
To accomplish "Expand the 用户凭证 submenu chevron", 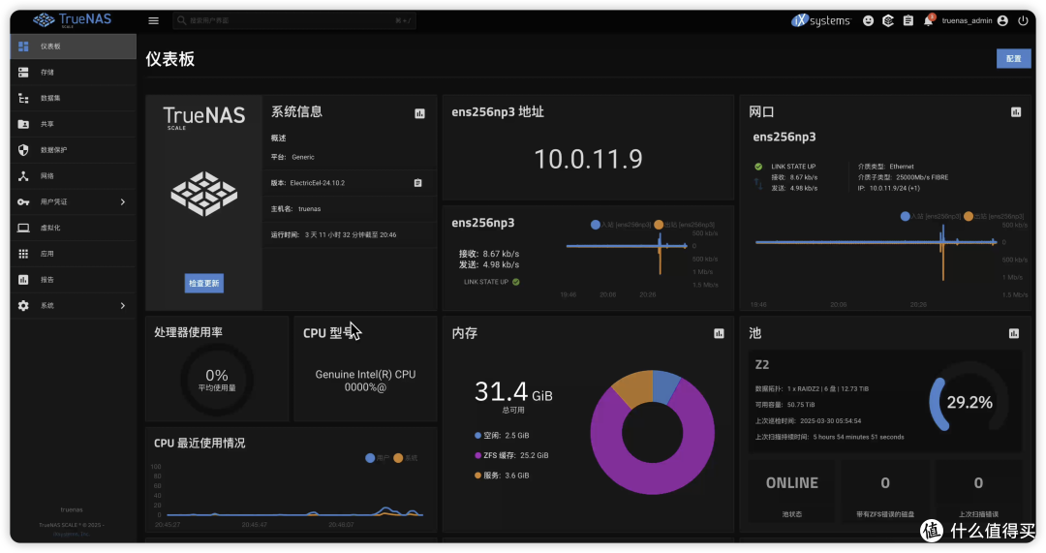I will pos(123,201).
